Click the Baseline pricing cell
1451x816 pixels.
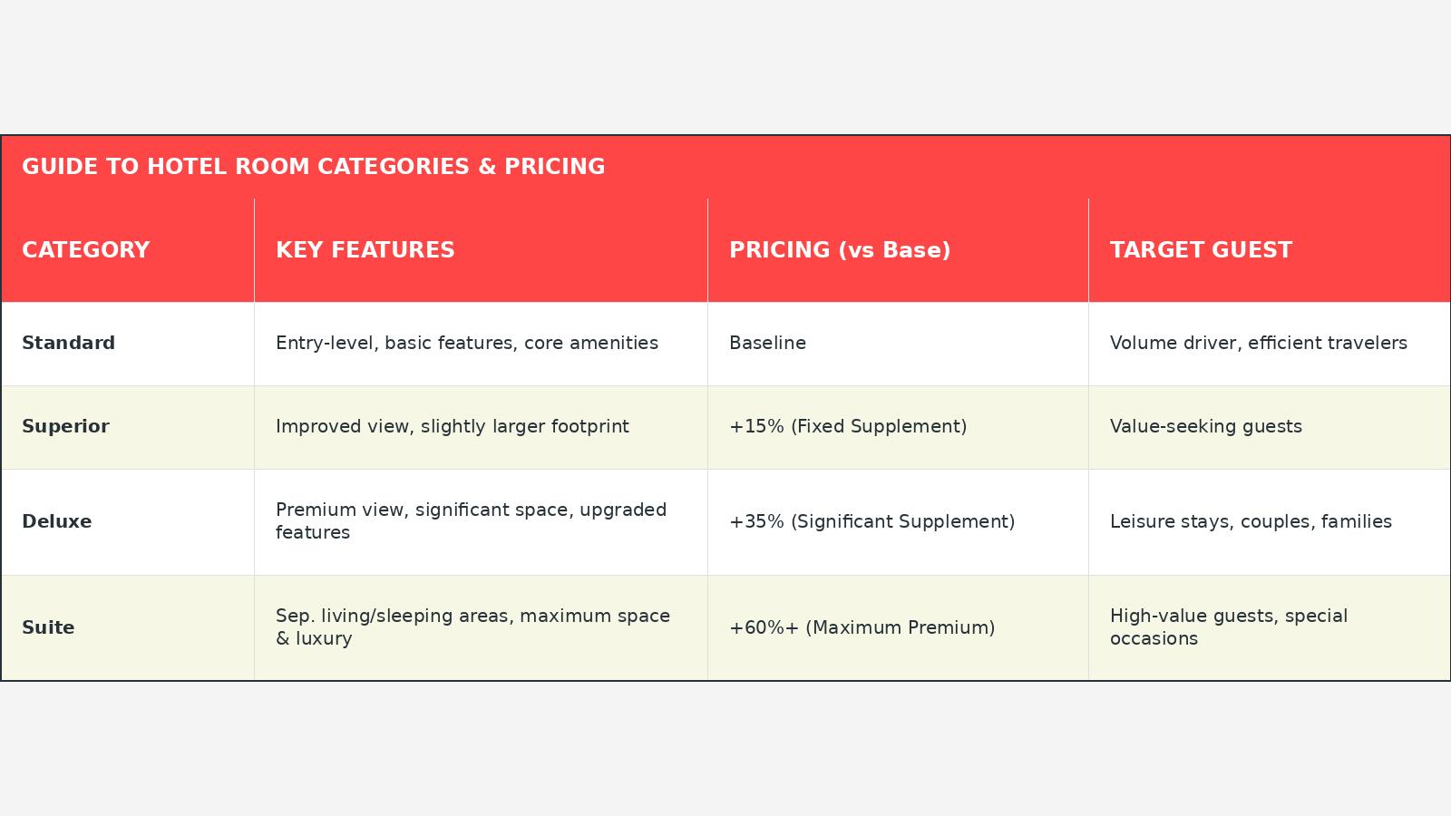(x=898, y=344)
